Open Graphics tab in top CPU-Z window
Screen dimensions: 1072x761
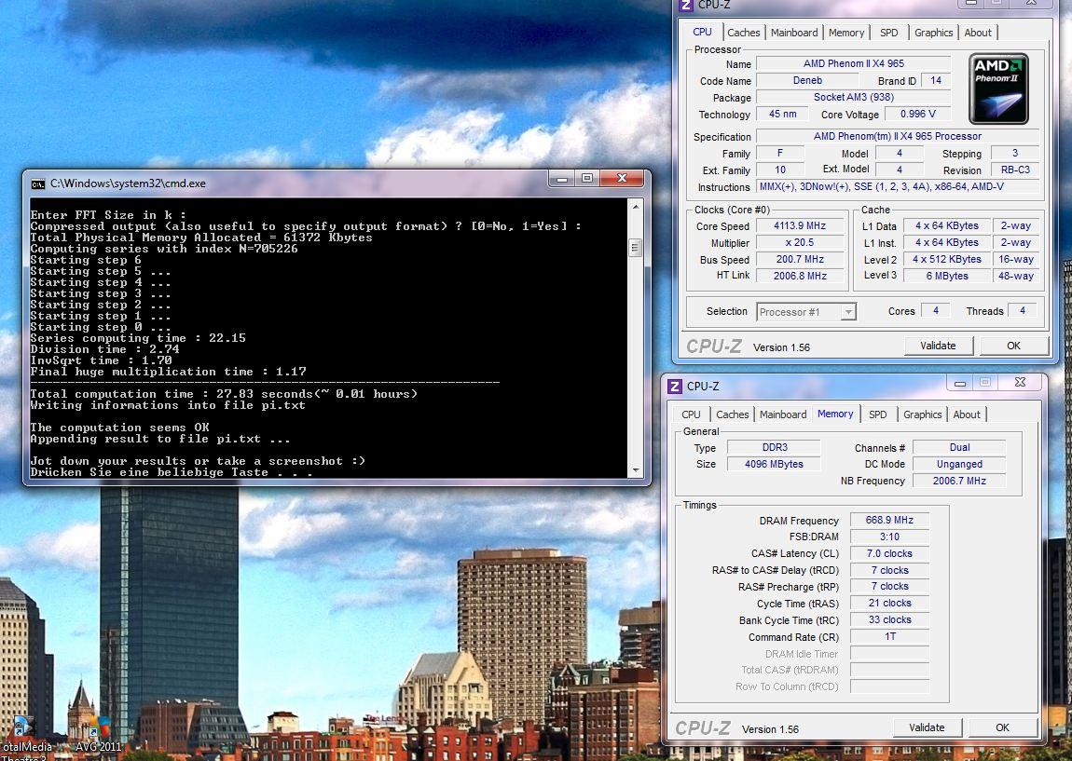click(933, 33)
